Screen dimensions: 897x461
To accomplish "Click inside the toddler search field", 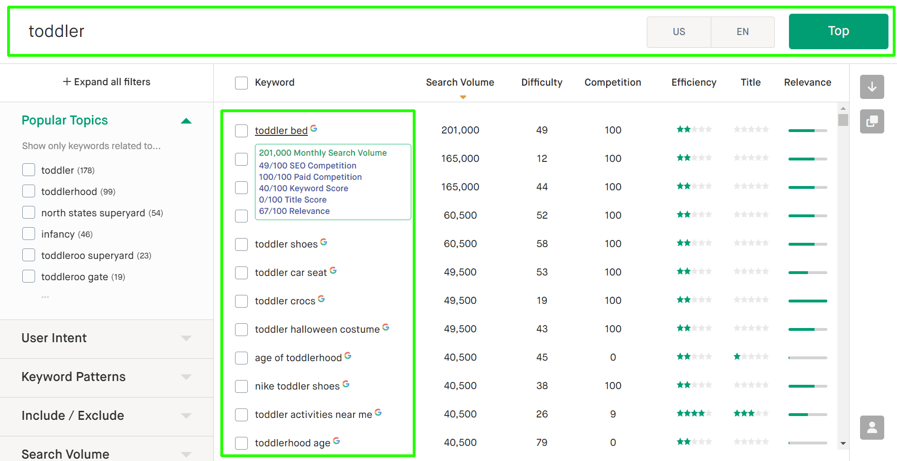I will click(190, 31).
